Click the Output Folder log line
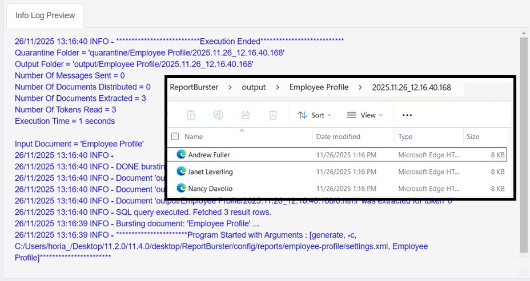Viewport: 530px width, 281px height. pos(134,64)
